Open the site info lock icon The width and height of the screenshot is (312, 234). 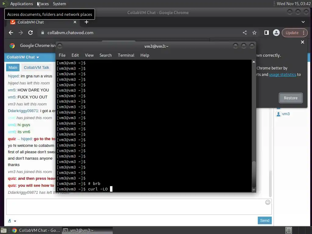click(x=43, y=33)
